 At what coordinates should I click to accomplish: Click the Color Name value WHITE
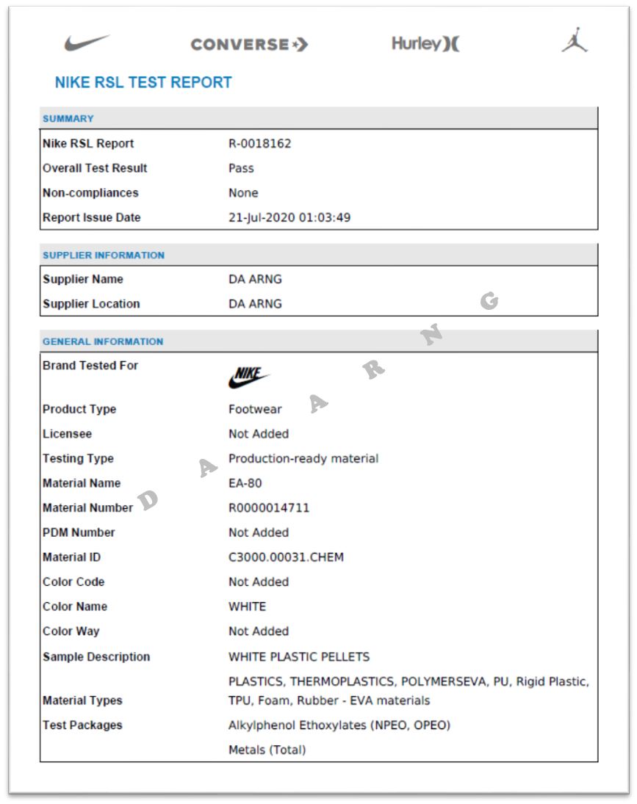[247, 606]
